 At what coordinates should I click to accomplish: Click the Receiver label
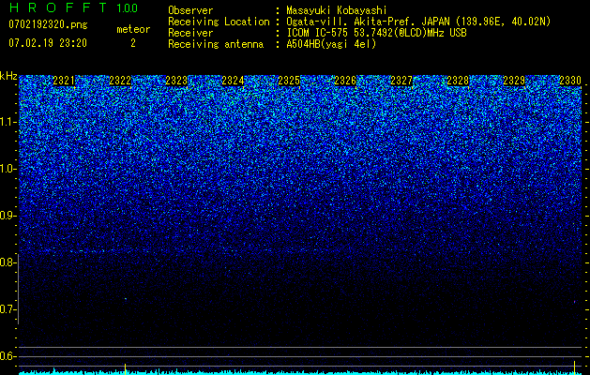(x=190, y=33)
